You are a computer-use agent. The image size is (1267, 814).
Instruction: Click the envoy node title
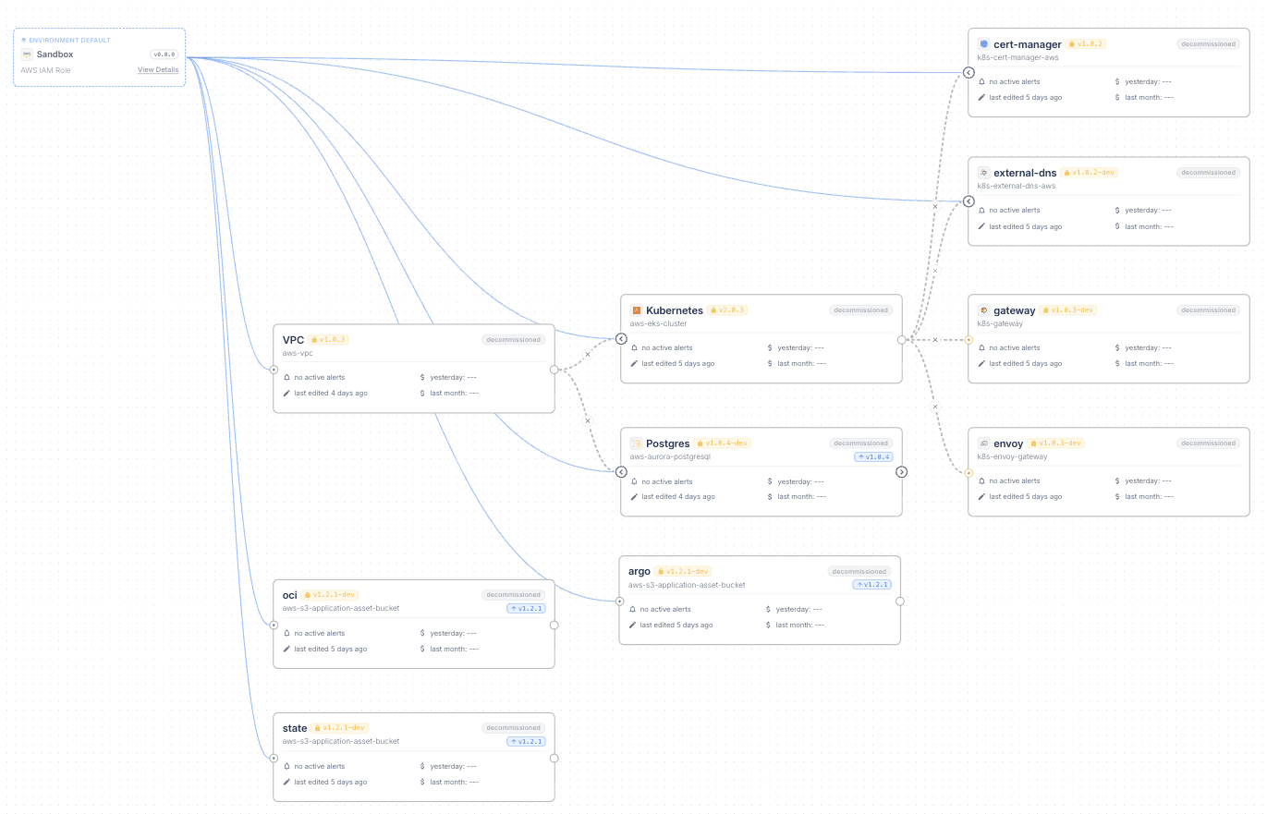(x=1008, y=443)
